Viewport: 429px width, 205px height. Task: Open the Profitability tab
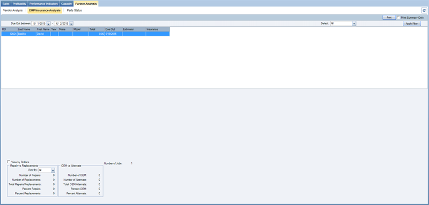click(x=19, y=4)
